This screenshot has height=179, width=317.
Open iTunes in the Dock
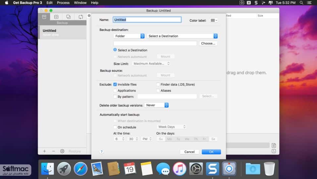(180, 169)
